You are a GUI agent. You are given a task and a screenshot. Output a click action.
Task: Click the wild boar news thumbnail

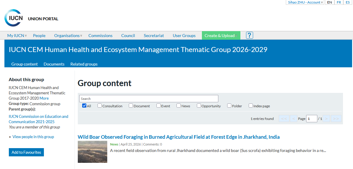93,152
